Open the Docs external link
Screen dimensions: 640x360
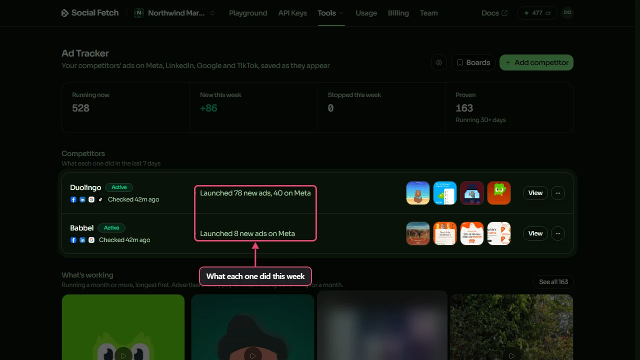tap(494, 13)
